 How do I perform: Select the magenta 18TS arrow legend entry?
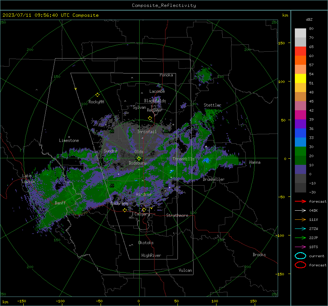(300, 247)
